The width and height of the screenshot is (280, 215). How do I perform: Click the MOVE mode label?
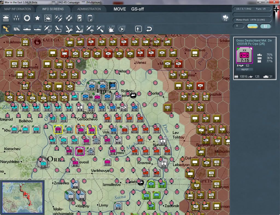(x=120, y=9)
